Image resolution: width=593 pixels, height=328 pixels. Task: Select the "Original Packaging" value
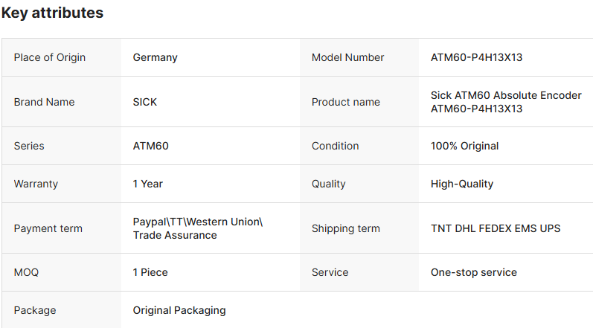(x=179, y=310)
